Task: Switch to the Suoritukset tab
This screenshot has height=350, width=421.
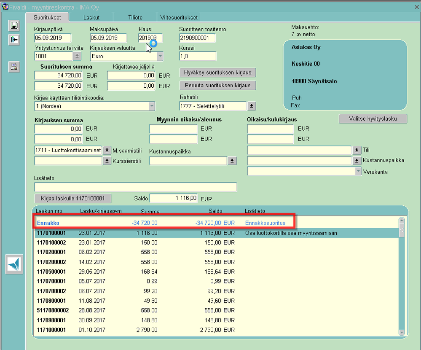Action: (47, 17)
